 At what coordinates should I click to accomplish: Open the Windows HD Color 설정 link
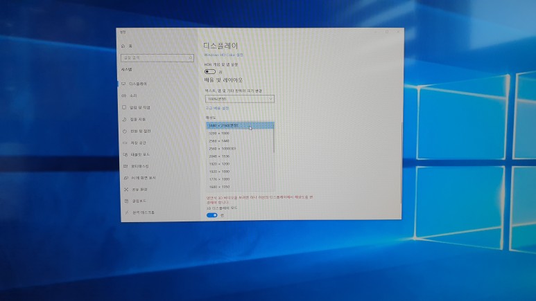223,55
